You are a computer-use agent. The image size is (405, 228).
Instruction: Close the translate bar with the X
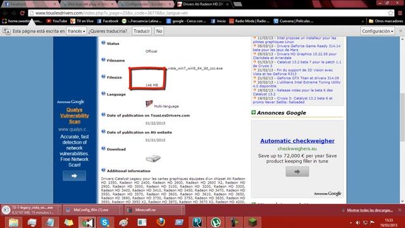pyautogui.click(x=401, y=31)
